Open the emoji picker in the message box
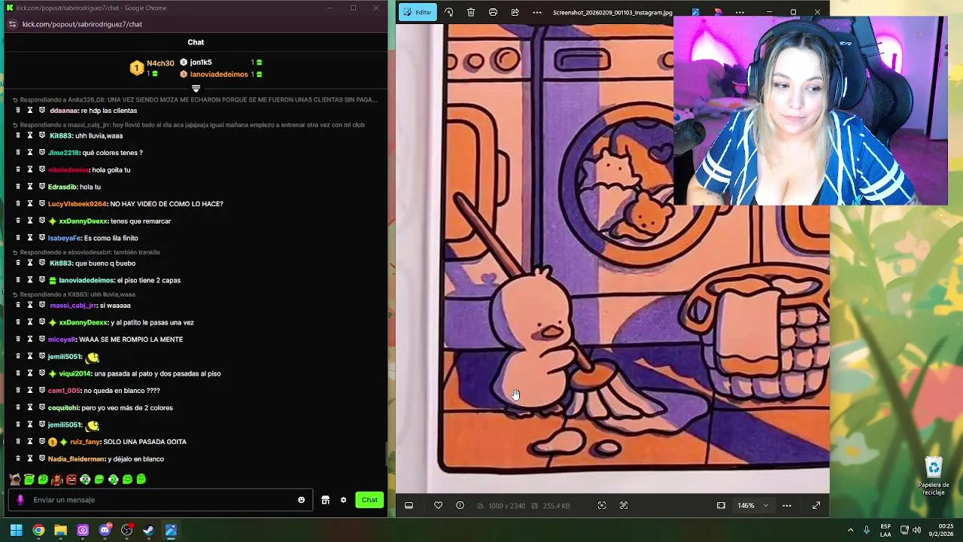Screen dimensions: 963x542 (301, 500)
